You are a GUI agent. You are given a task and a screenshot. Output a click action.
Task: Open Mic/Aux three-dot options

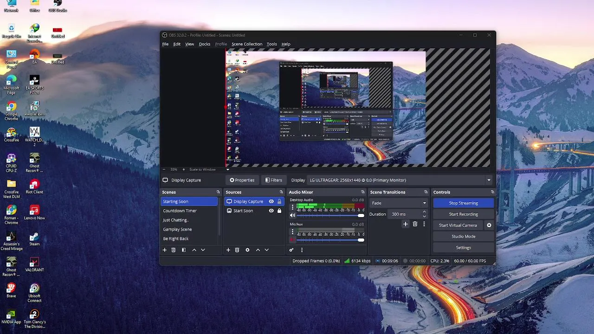pyautogui.click(x=292, y=231)
